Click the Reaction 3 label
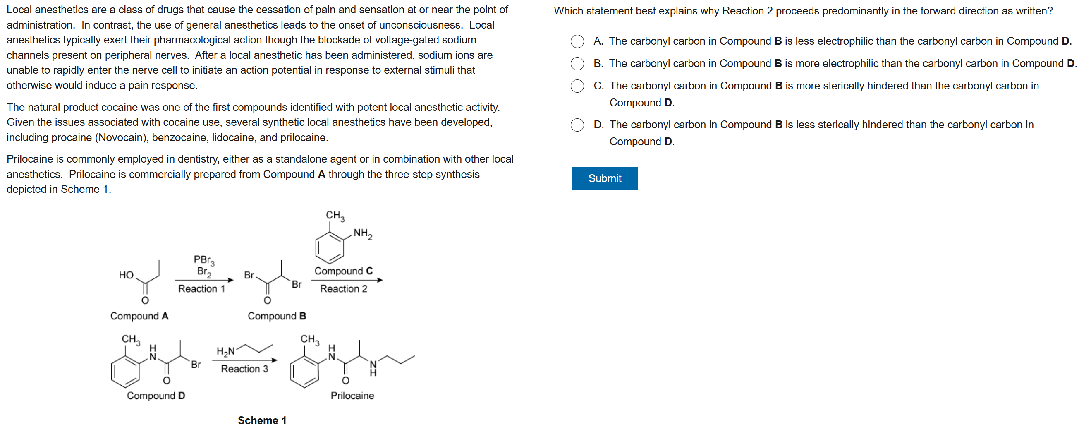The width and height of the screenshot is (1079, 432). pos(244,369)
